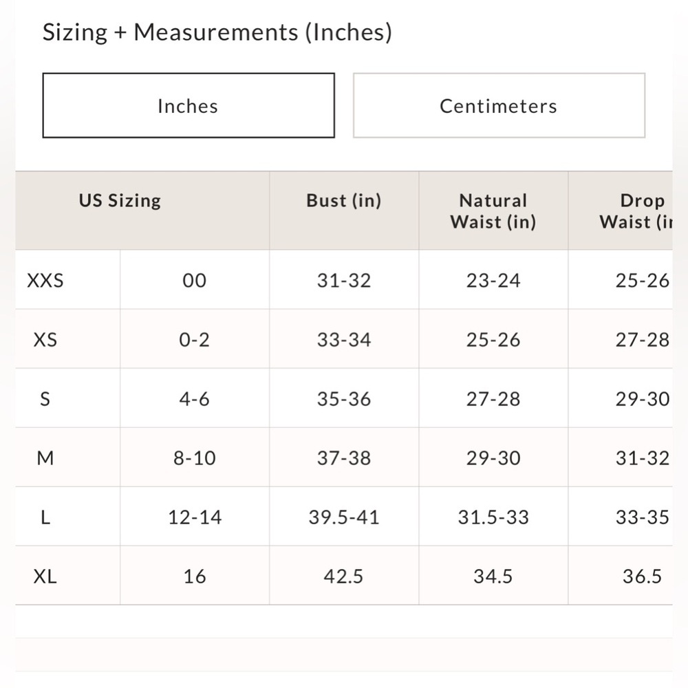
Task: Click the 8-10 US size cell
Action: tap(195, 458)
